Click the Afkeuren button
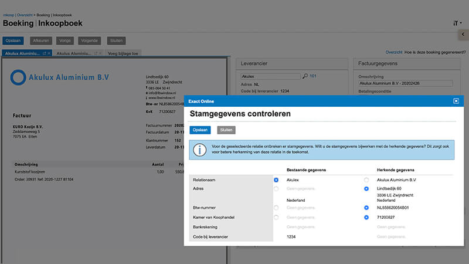The height and width of the screenshot is (264, 469). 41,40
